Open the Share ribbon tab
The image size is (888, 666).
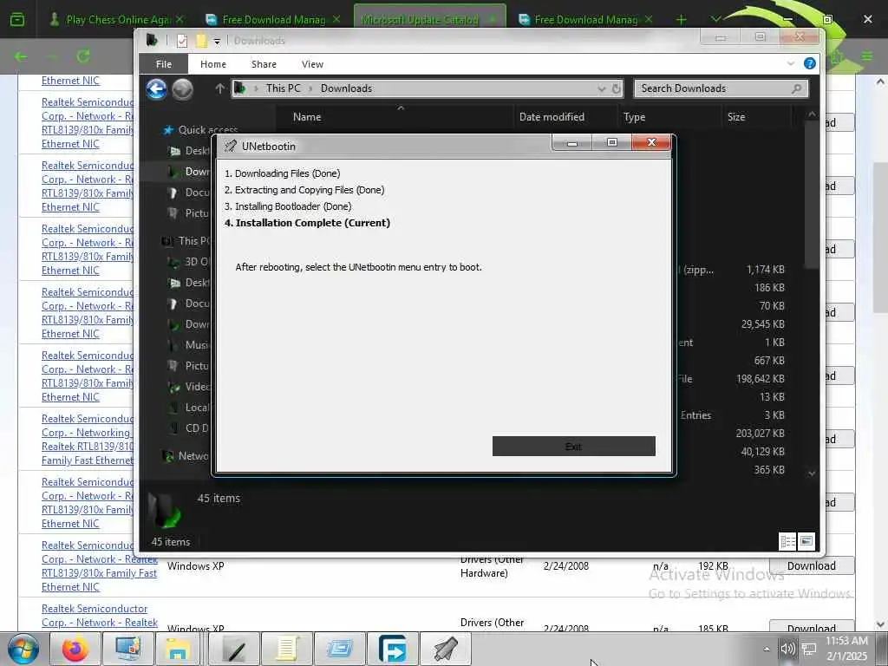tap(264, 64)
